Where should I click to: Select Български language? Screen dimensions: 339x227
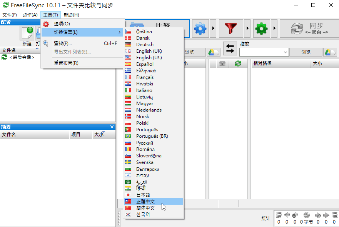coord(154,169)
